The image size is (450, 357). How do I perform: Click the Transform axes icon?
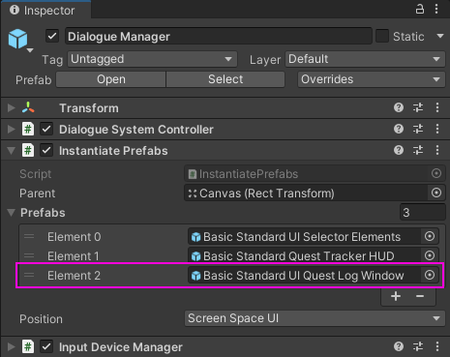(28, 107)
